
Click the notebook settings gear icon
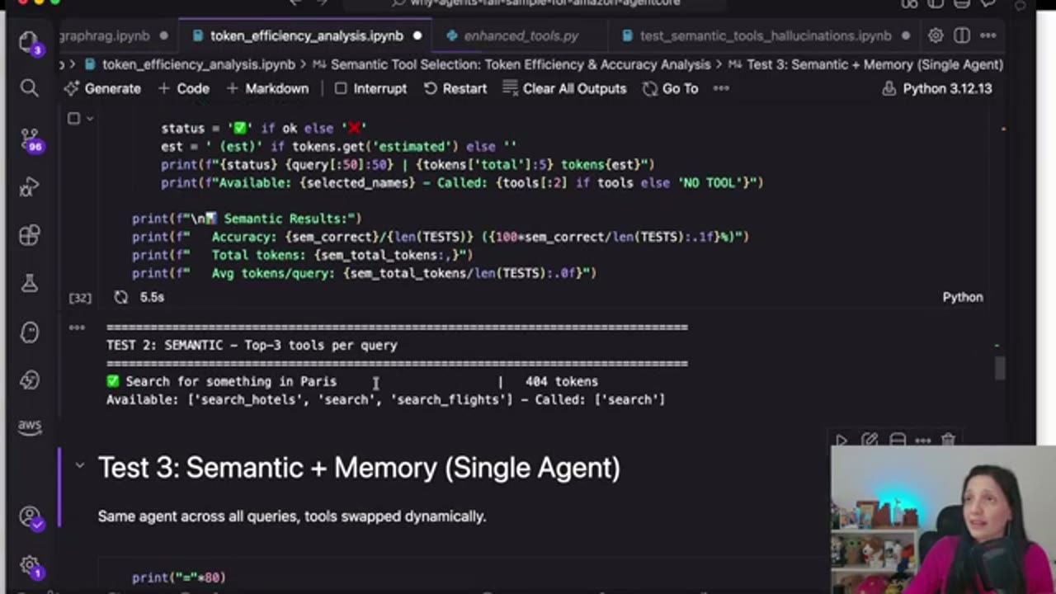(x=936, y=35)
